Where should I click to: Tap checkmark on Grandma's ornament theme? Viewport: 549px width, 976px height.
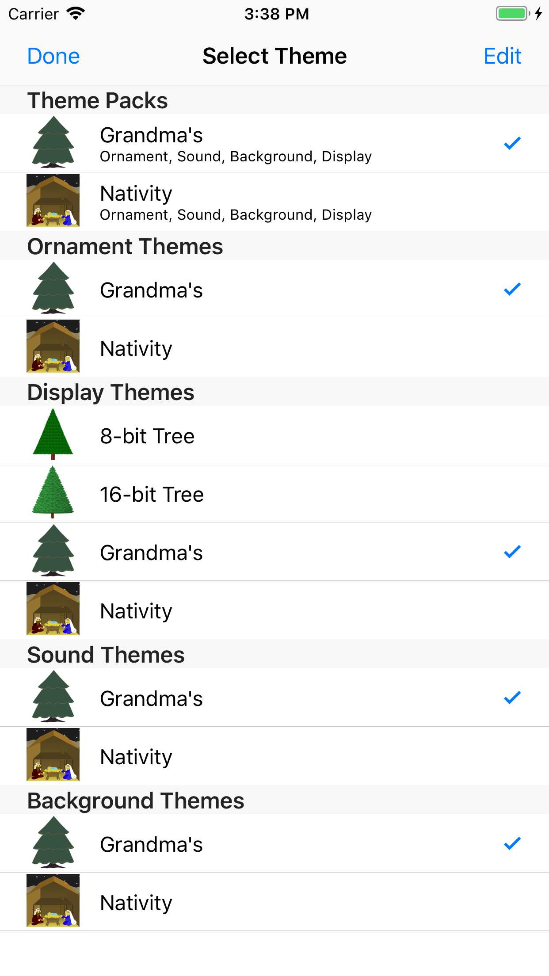[x=512, y=289]
